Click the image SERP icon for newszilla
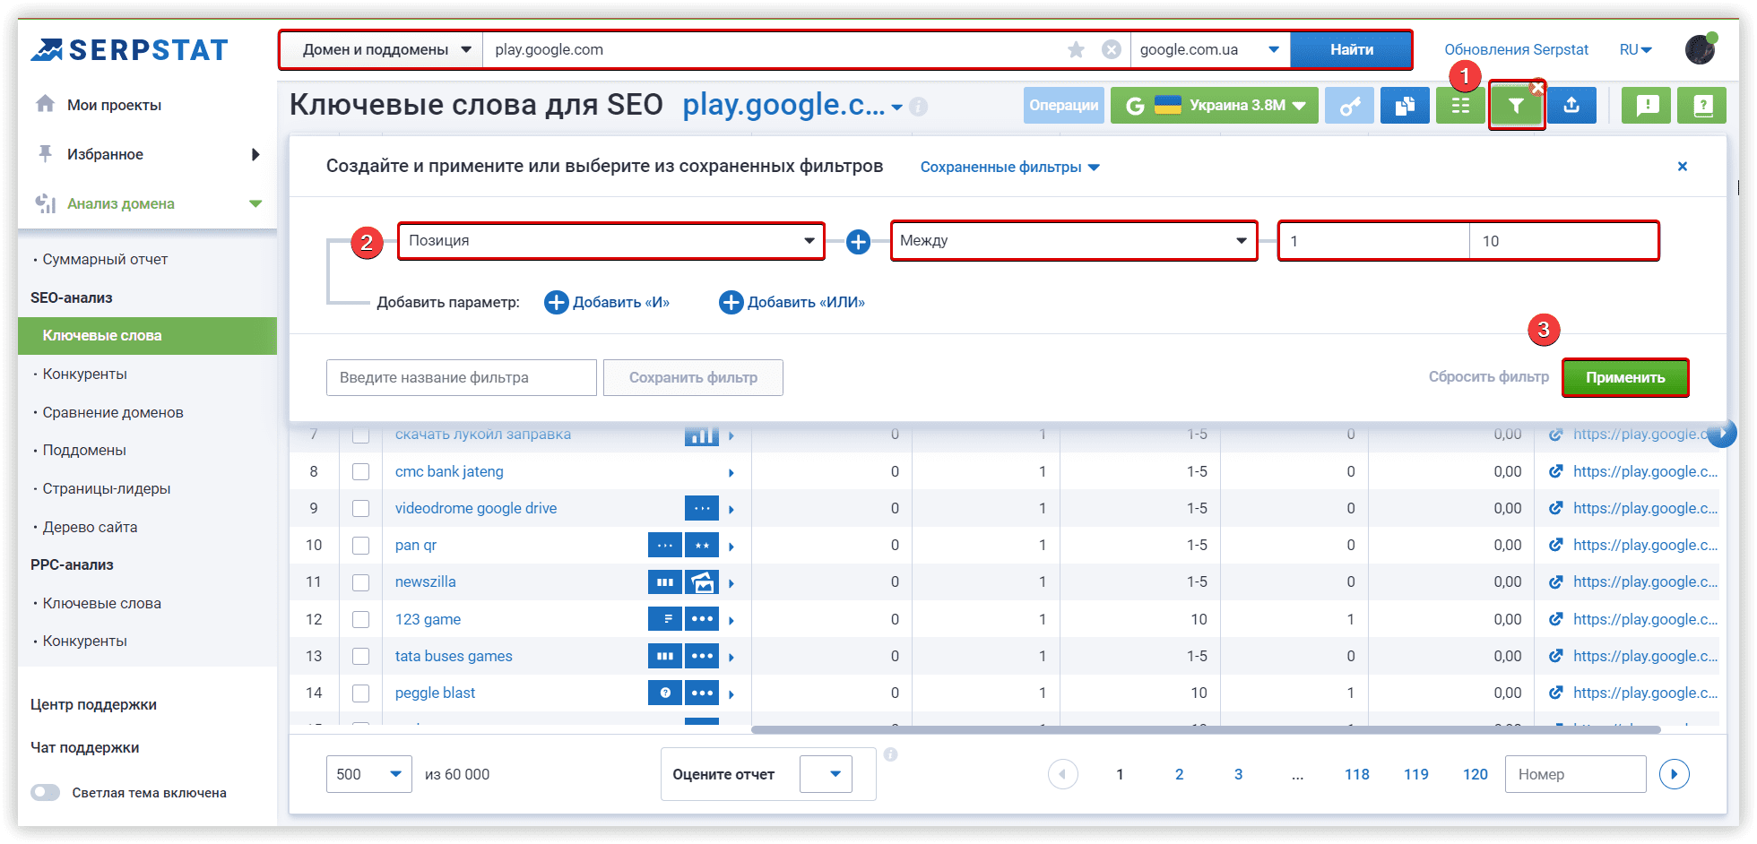 coord(702,582)
